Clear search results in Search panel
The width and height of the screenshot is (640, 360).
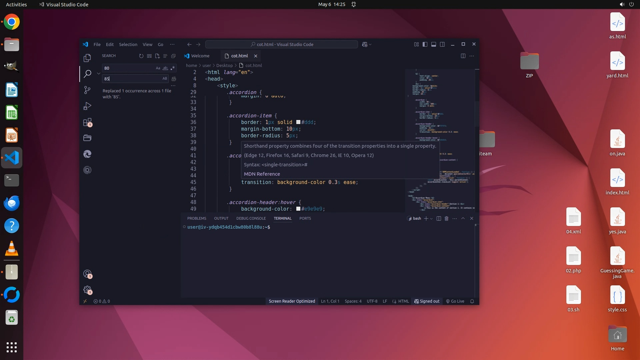pyautogui.click(x=149, y=56)
